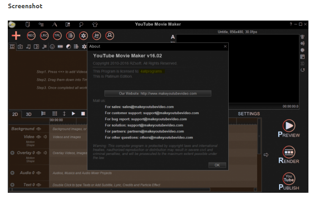The height and width of the screenshot is (201, 313).
Task: Hide the Background track with its eye icon
Action: [38, 129]
